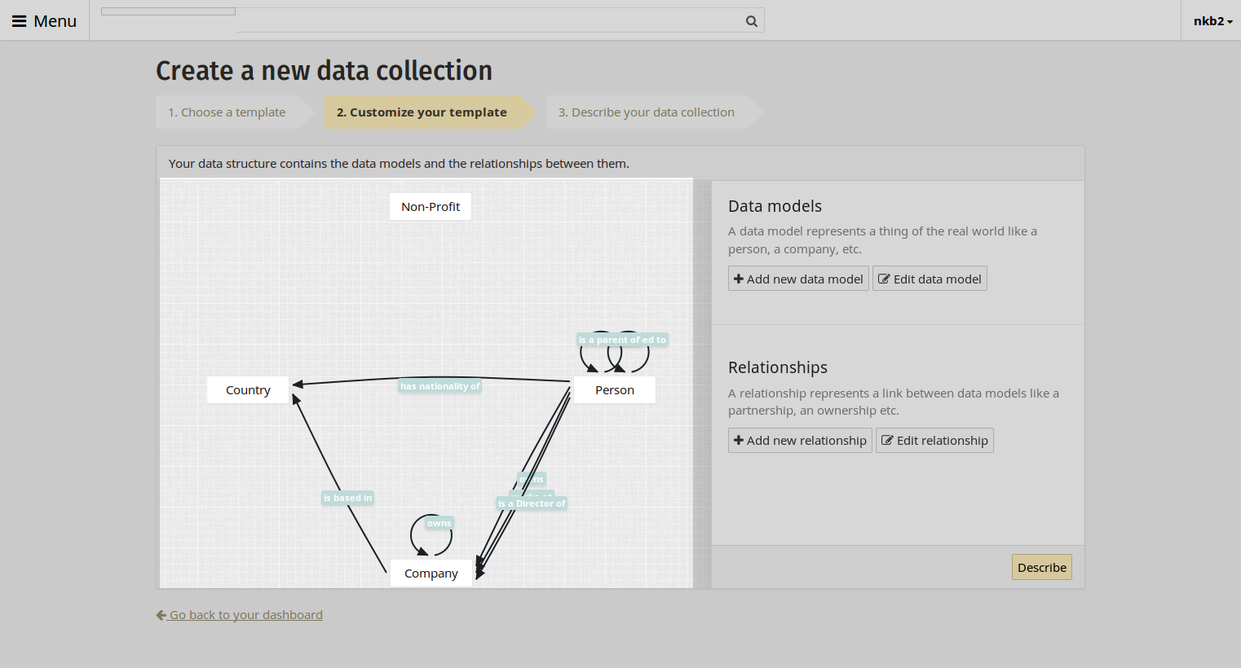Click the 'has nationality of' relationship label
The height and width of the screenshot is (668, 1241).
440,386
